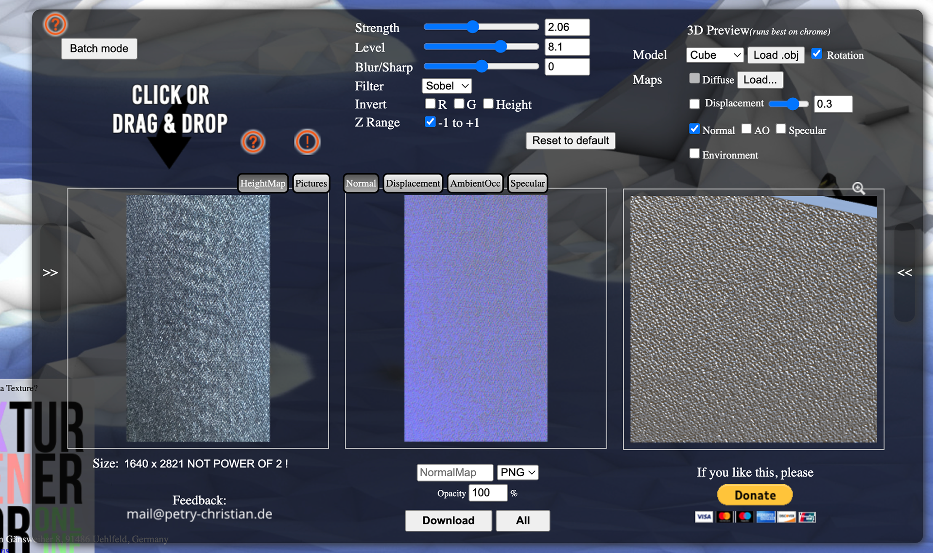Click NormalMap filename field

pos(455,472)
